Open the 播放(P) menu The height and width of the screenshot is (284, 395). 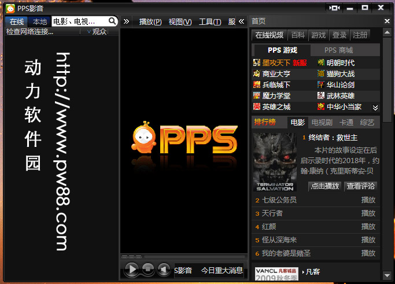pos(150,21)
